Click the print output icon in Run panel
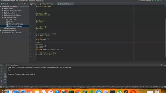The width and height of the screenshot is (166, 93). tap(5, 80)
